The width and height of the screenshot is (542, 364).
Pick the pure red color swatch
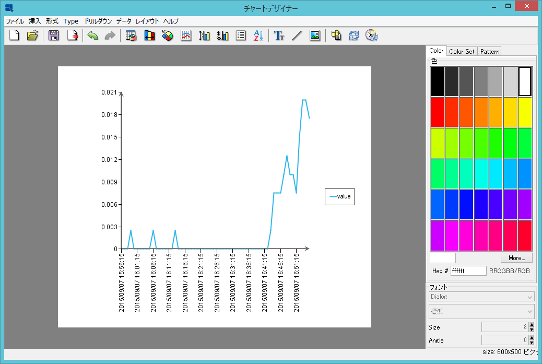437,112
